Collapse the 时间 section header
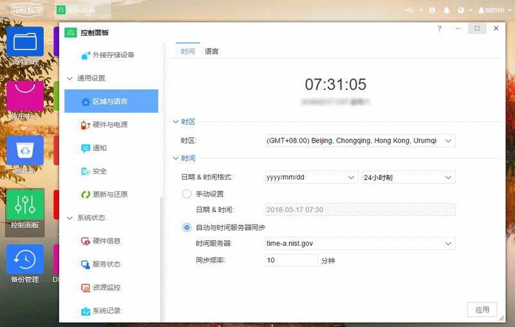 176,158
